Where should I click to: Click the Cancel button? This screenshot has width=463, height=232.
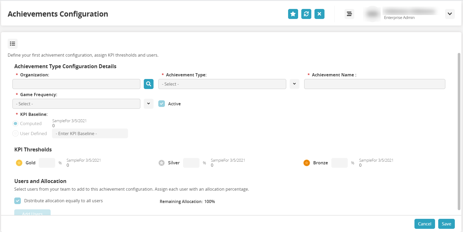click(424, 224)
